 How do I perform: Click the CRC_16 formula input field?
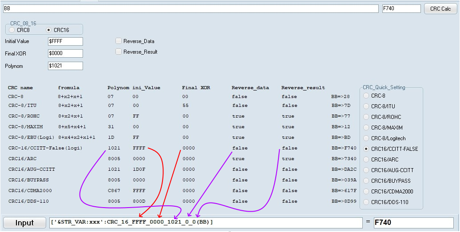point(206,223)
